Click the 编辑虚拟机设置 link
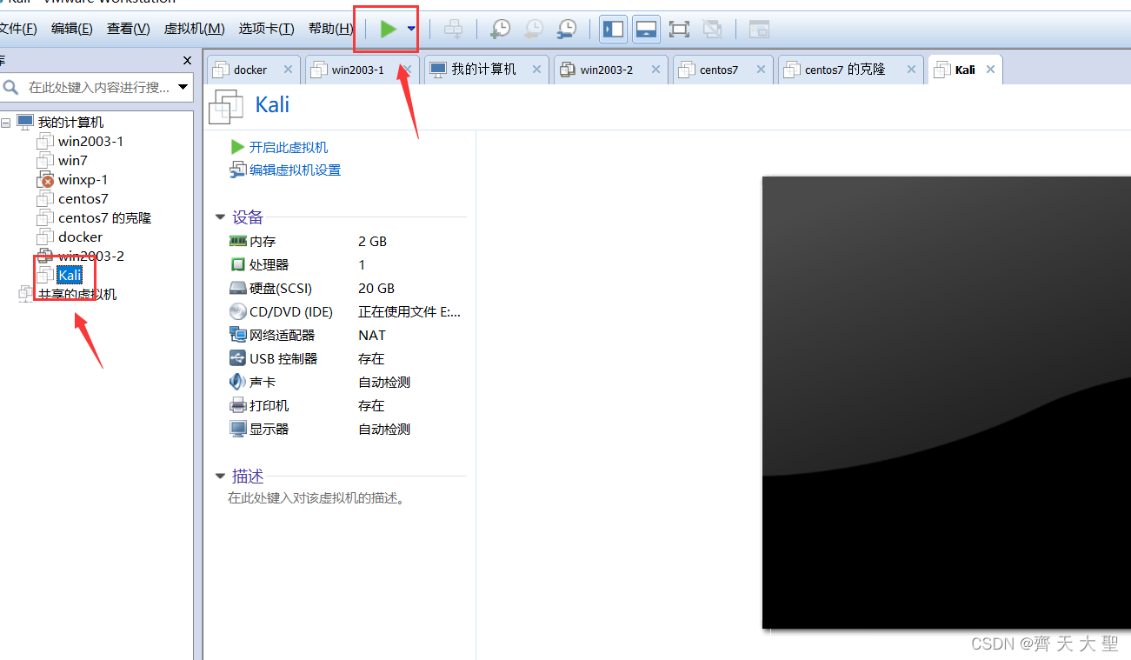This screenshot has height=660, width=1131. pyautogui.click(x=295, y=170)
